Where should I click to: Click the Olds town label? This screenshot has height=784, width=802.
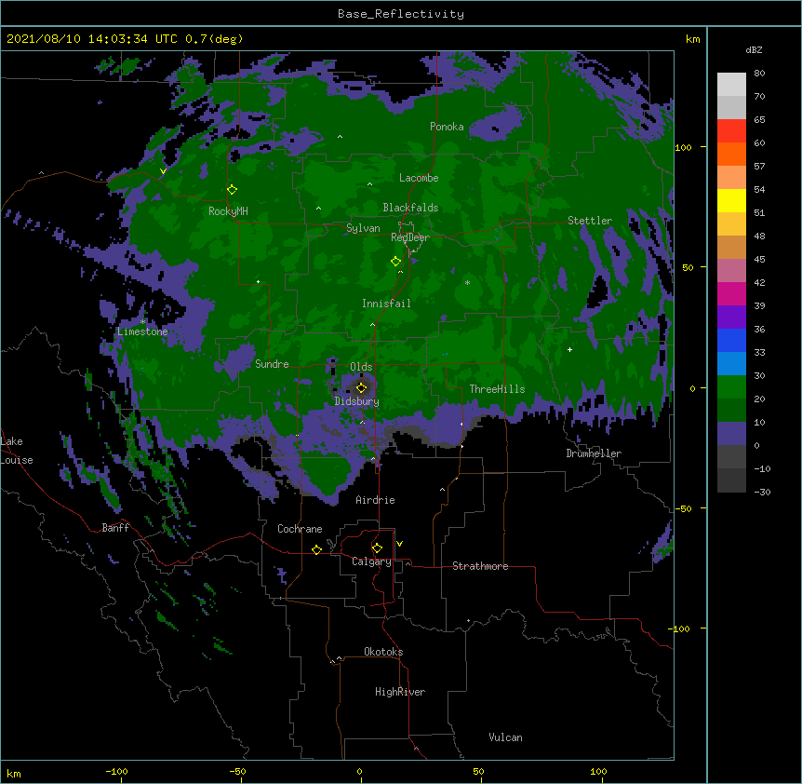361,367
